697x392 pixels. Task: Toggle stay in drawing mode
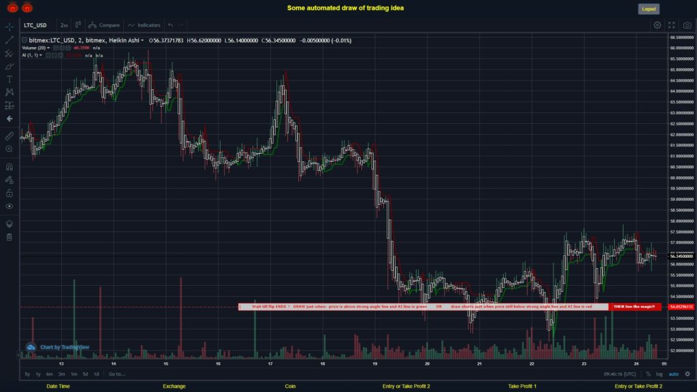(x=10, y=180)
